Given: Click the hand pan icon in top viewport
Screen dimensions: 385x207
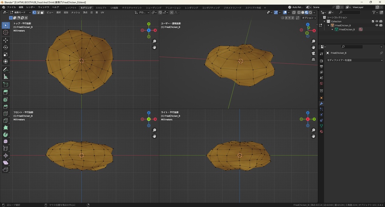Looking at the screenshot, I should coord(155,47).
